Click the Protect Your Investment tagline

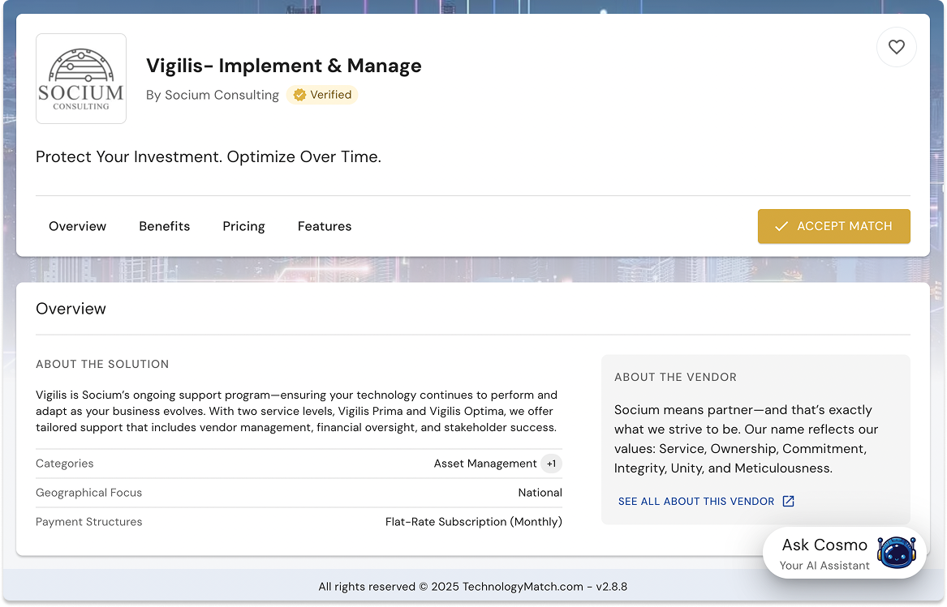coord(209,157)
